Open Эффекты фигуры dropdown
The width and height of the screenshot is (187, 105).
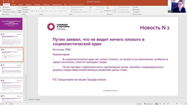coord(124,12)
